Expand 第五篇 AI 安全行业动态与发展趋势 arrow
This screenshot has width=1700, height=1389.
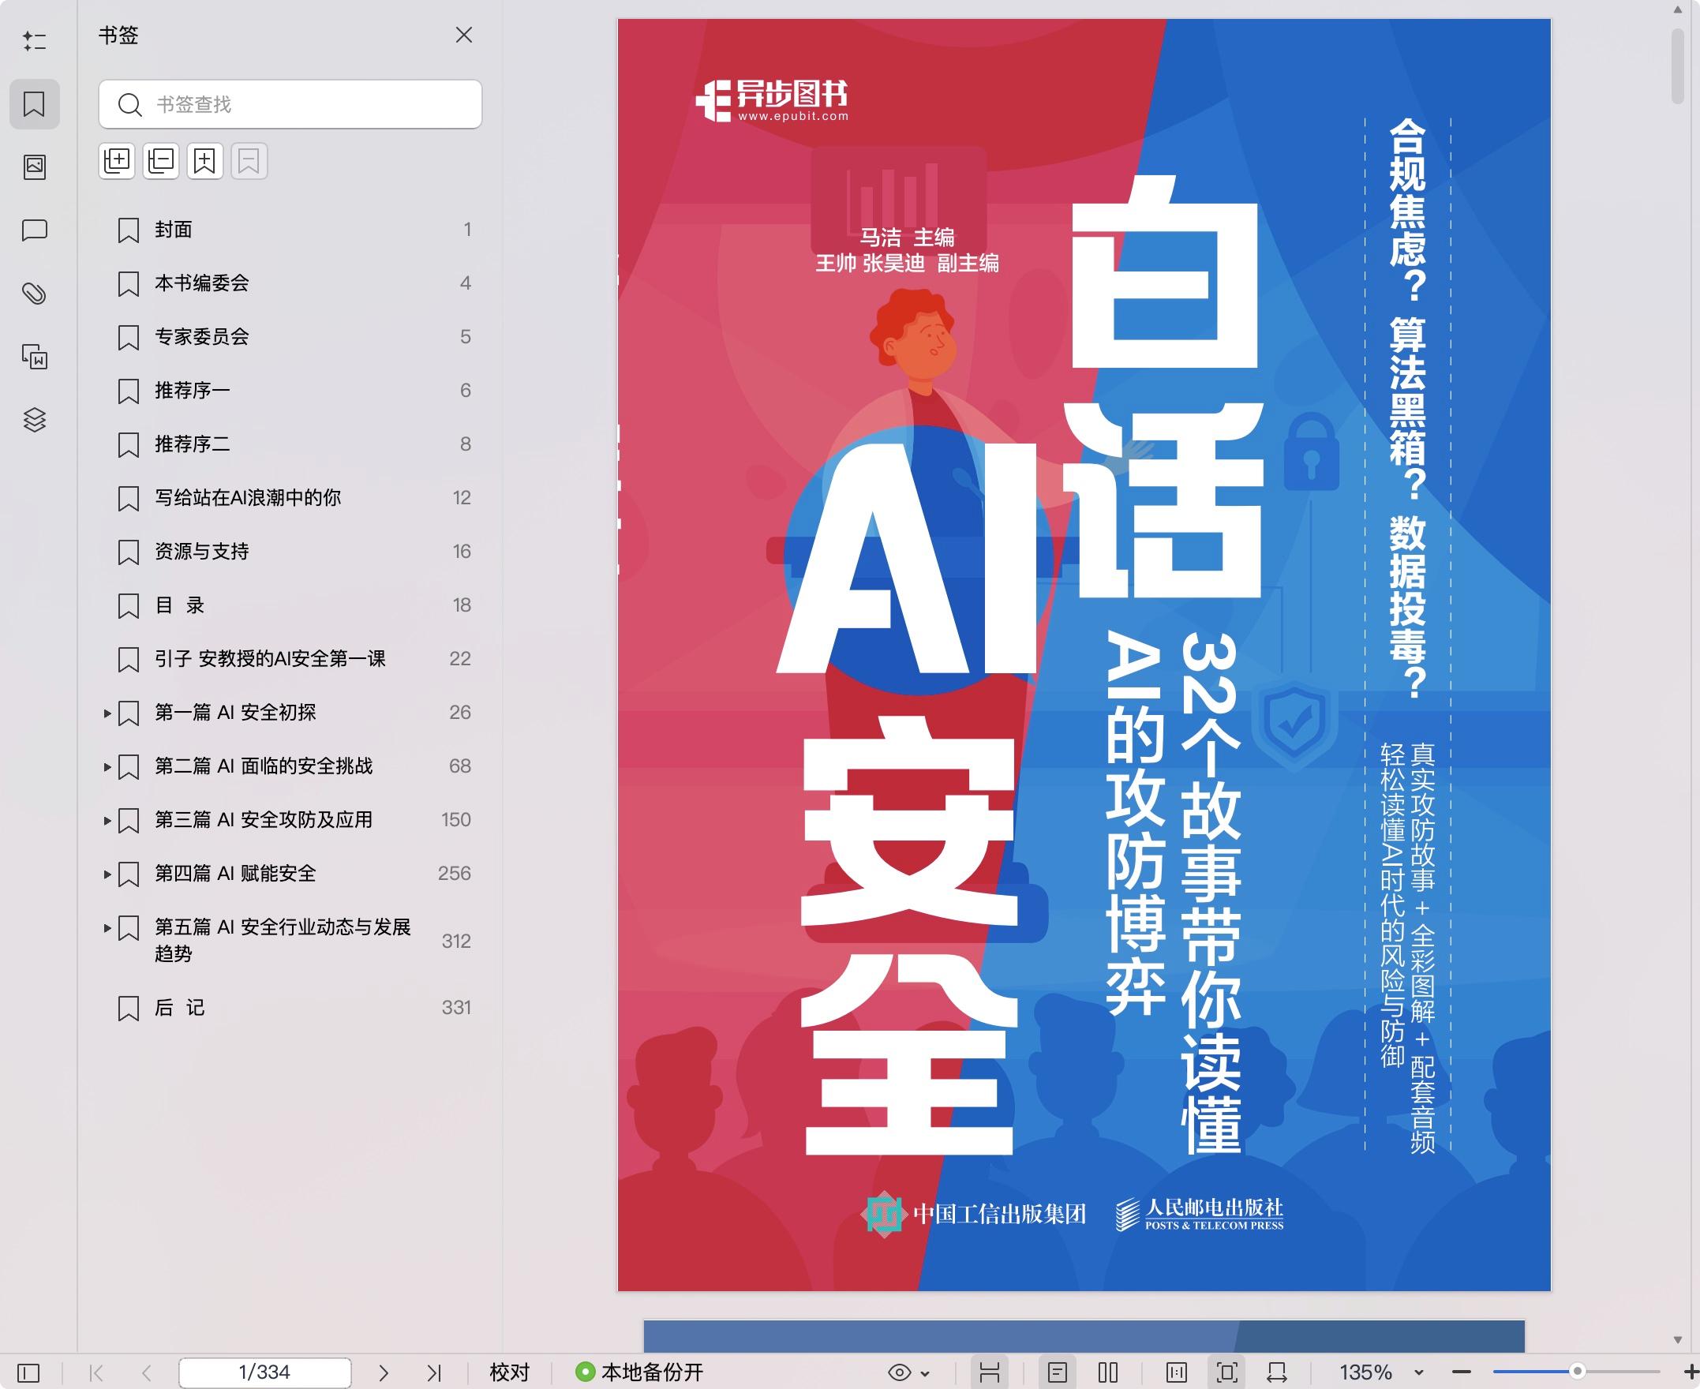tap(107, 927)
